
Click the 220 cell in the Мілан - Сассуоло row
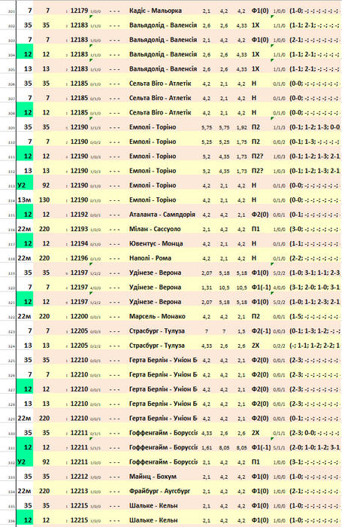(44, 229)
